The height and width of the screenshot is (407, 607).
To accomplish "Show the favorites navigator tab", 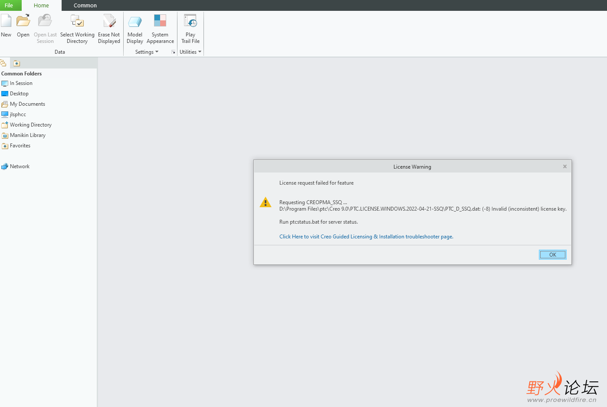I will click(16, 63).
